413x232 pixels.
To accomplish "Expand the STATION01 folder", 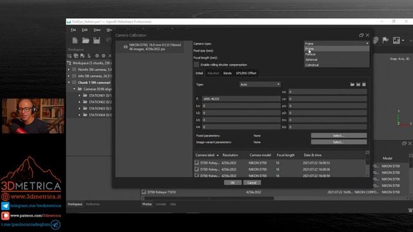I will coord(79,95).
